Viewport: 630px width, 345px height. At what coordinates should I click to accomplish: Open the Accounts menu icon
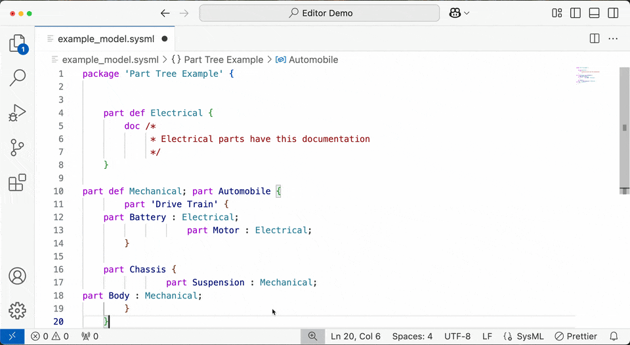click(17, 276)
